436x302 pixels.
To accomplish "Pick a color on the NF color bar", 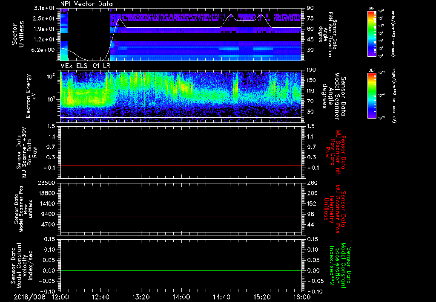I will pos(372,34).
